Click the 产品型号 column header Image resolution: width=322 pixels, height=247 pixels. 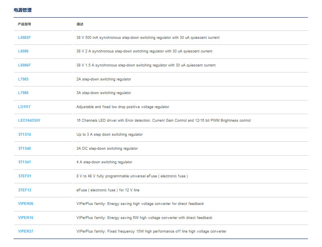point(24,24)
